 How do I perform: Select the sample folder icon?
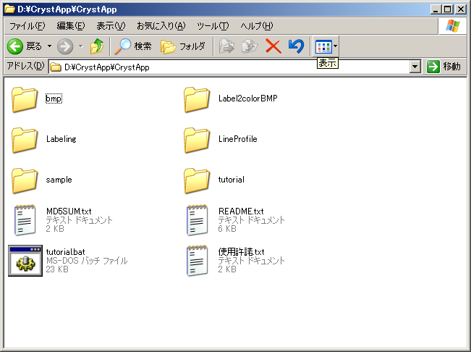(x=25, y=180)
